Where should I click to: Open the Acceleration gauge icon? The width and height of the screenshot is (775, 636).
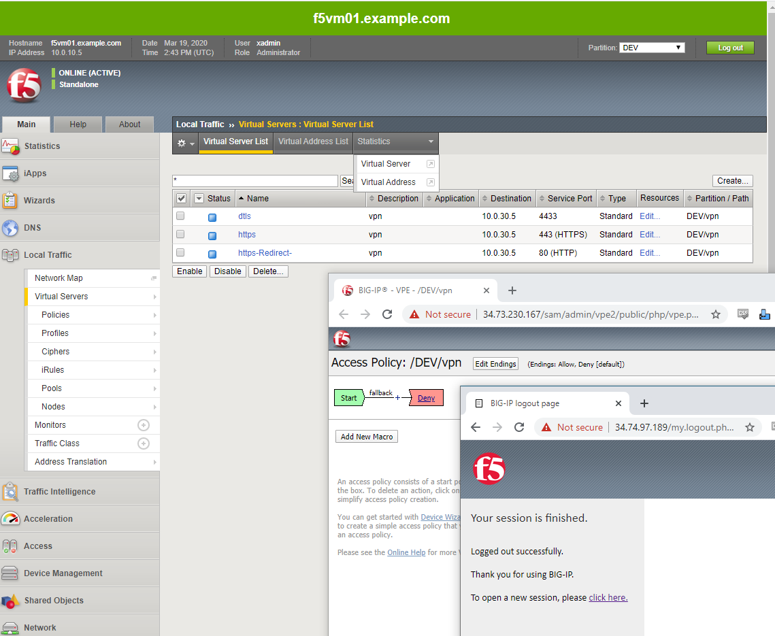10,519
